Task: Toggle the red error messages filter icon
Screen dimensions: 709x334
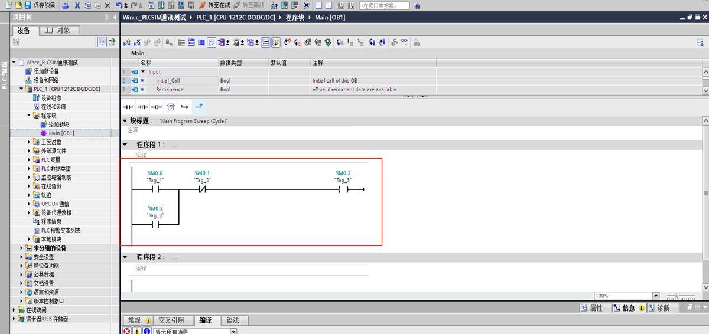Action: tap(127, 331)
